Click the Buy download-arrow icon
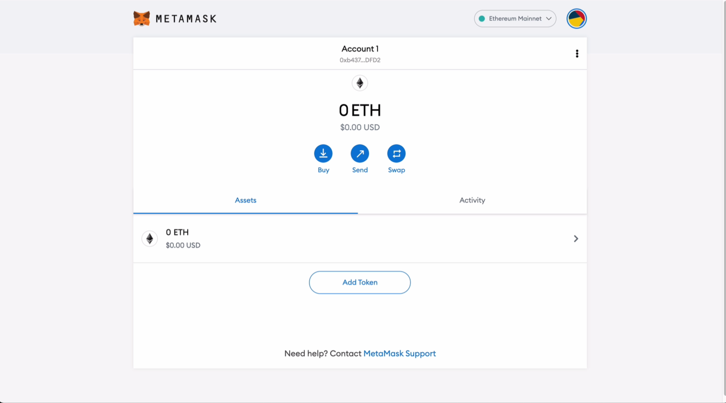The image size is (726, 403). 323,154
